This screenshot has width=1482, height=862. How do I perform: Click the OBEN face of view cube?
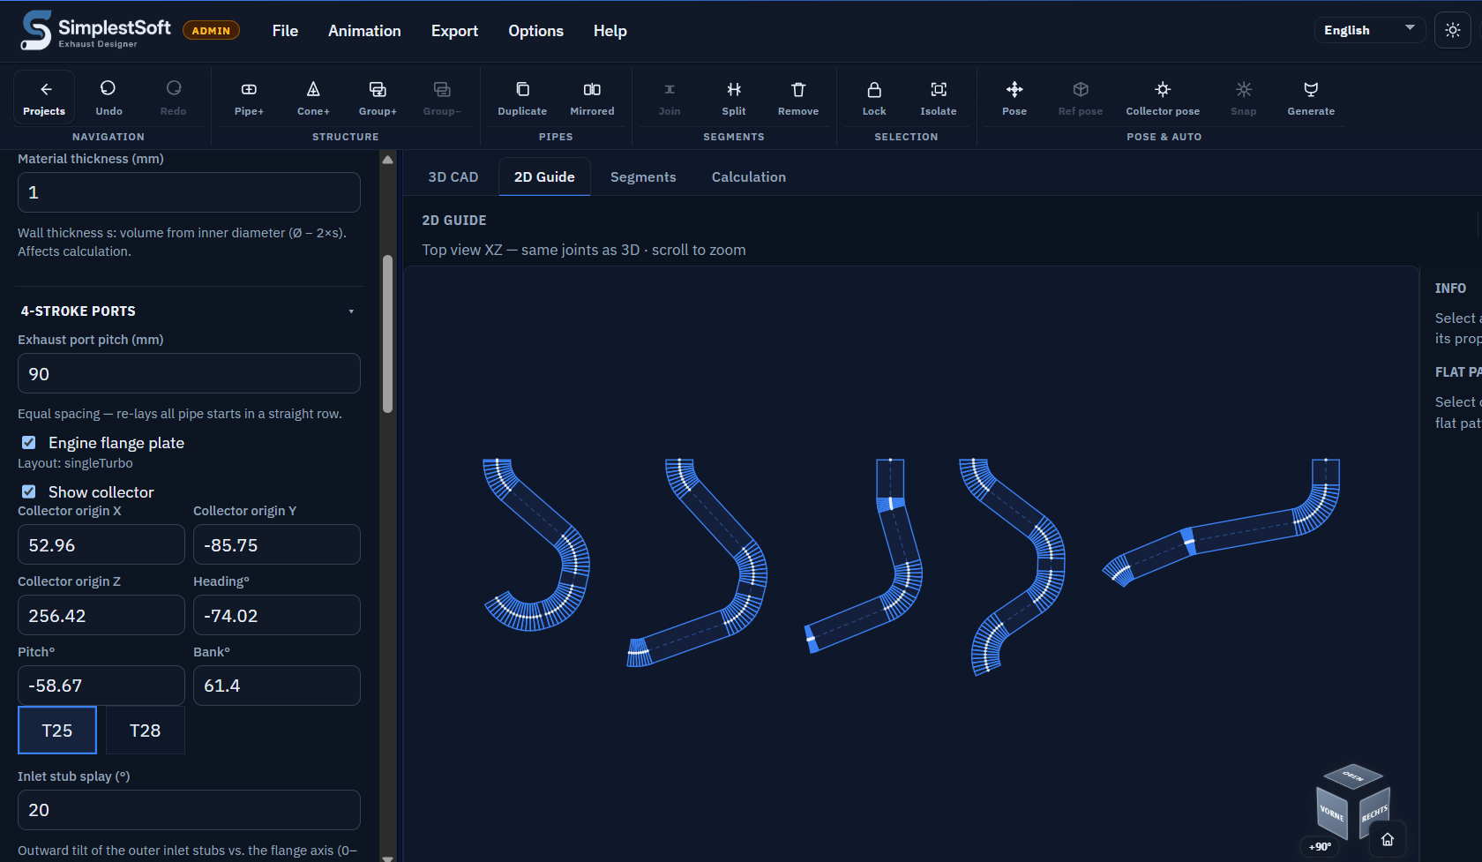point(1353,776)
